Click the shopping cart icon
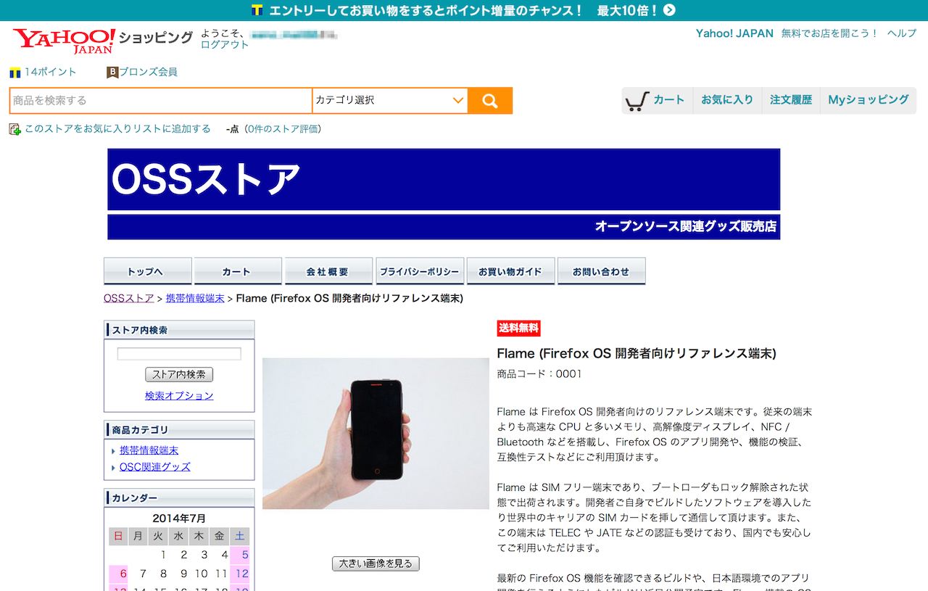 click(x=637, y=101)
